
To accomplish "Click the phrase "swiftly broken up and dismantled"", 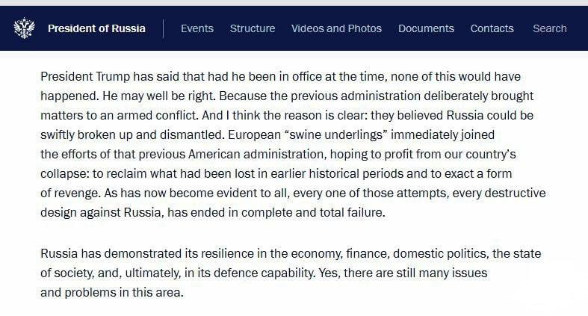I will [x=129, y=135].
